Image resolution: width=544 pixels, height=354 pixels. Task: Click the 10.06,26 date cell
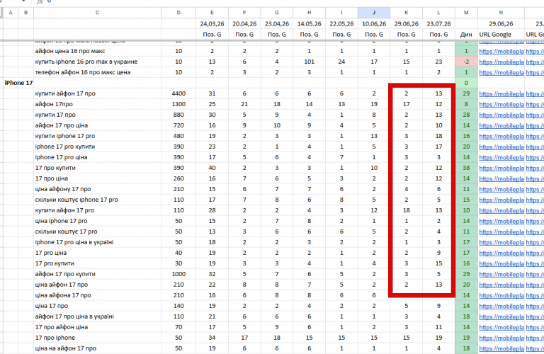click(374, 24)
